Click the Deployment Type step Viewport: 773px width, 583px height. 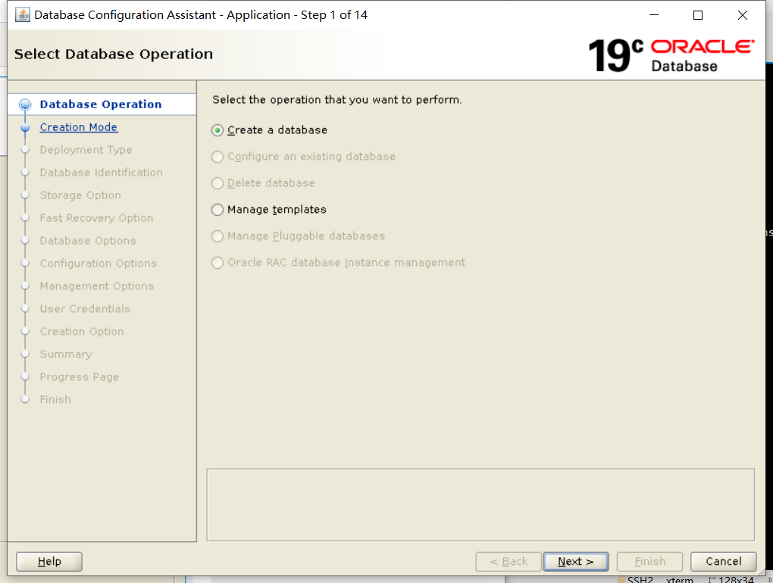click(x=86, y=150)
